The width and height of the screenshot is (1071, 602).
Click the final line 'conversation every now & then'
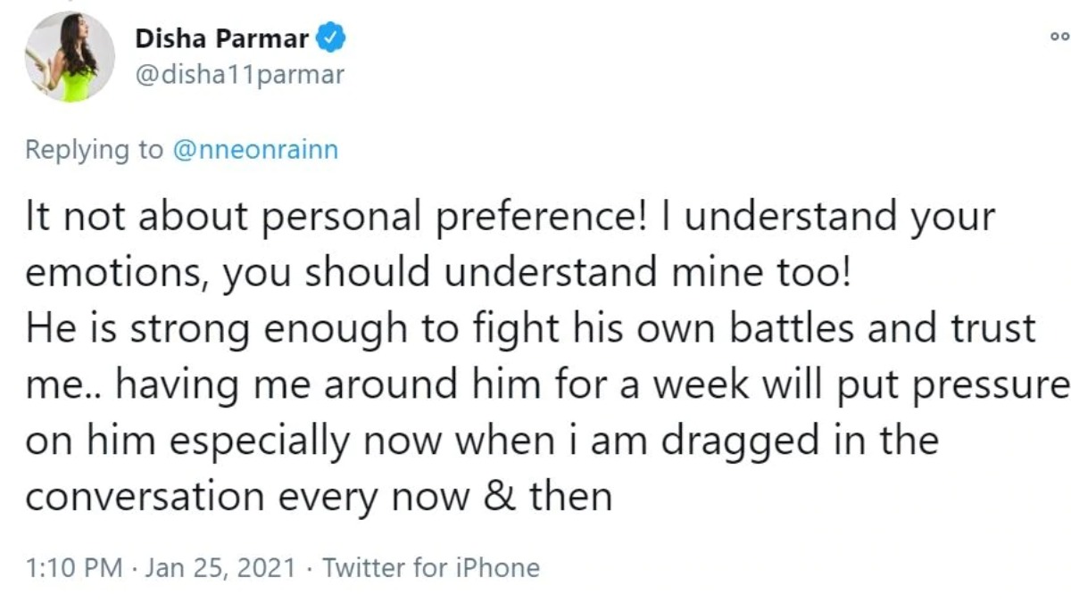(x=319, y=496)
